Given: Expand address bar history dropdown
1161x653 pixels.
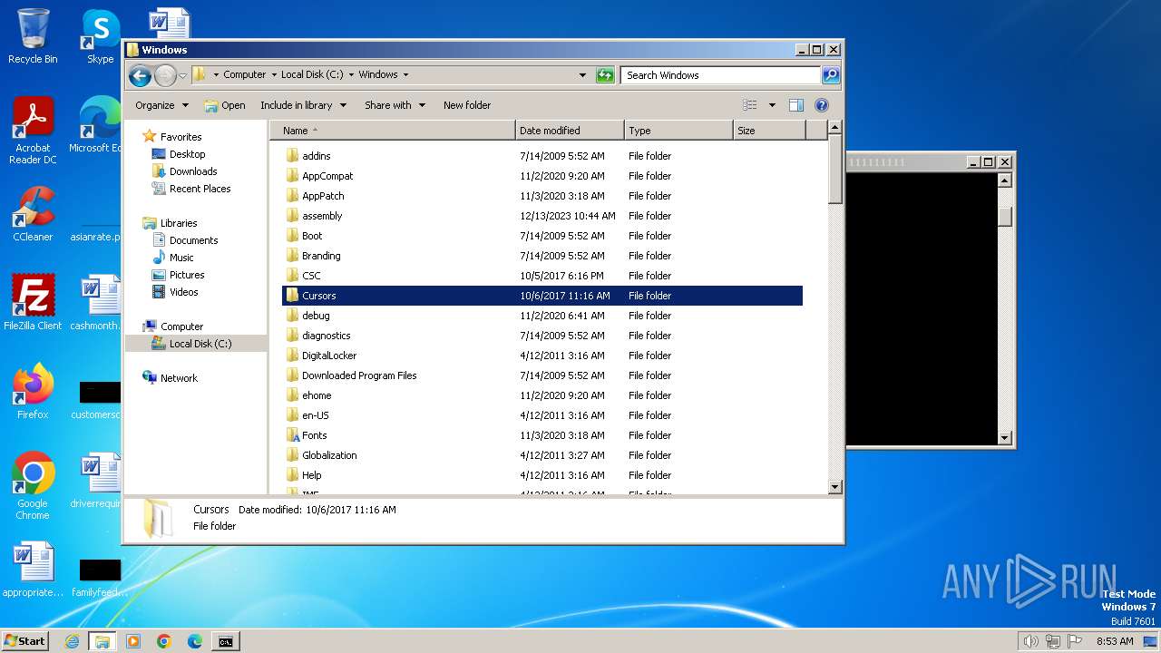Looking at the screenshot, I should click(x=582, y=75).
